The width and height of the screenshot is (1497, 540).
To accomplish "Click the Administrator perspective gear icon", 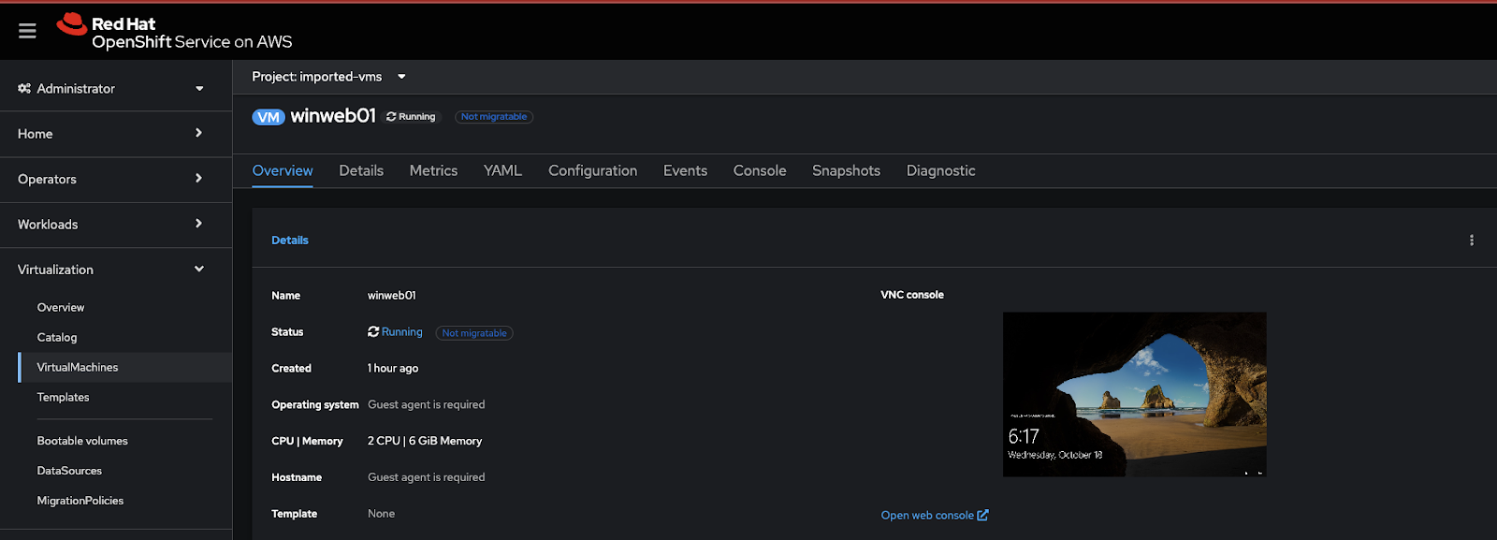I will point(24,88).
